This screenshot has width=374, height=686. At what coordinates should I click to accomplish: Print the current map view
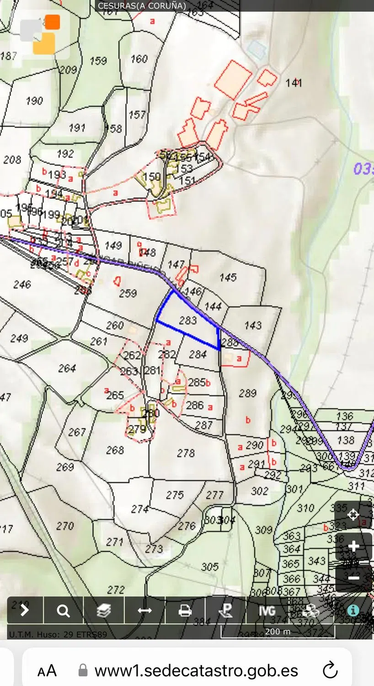(x=185, y=610)
